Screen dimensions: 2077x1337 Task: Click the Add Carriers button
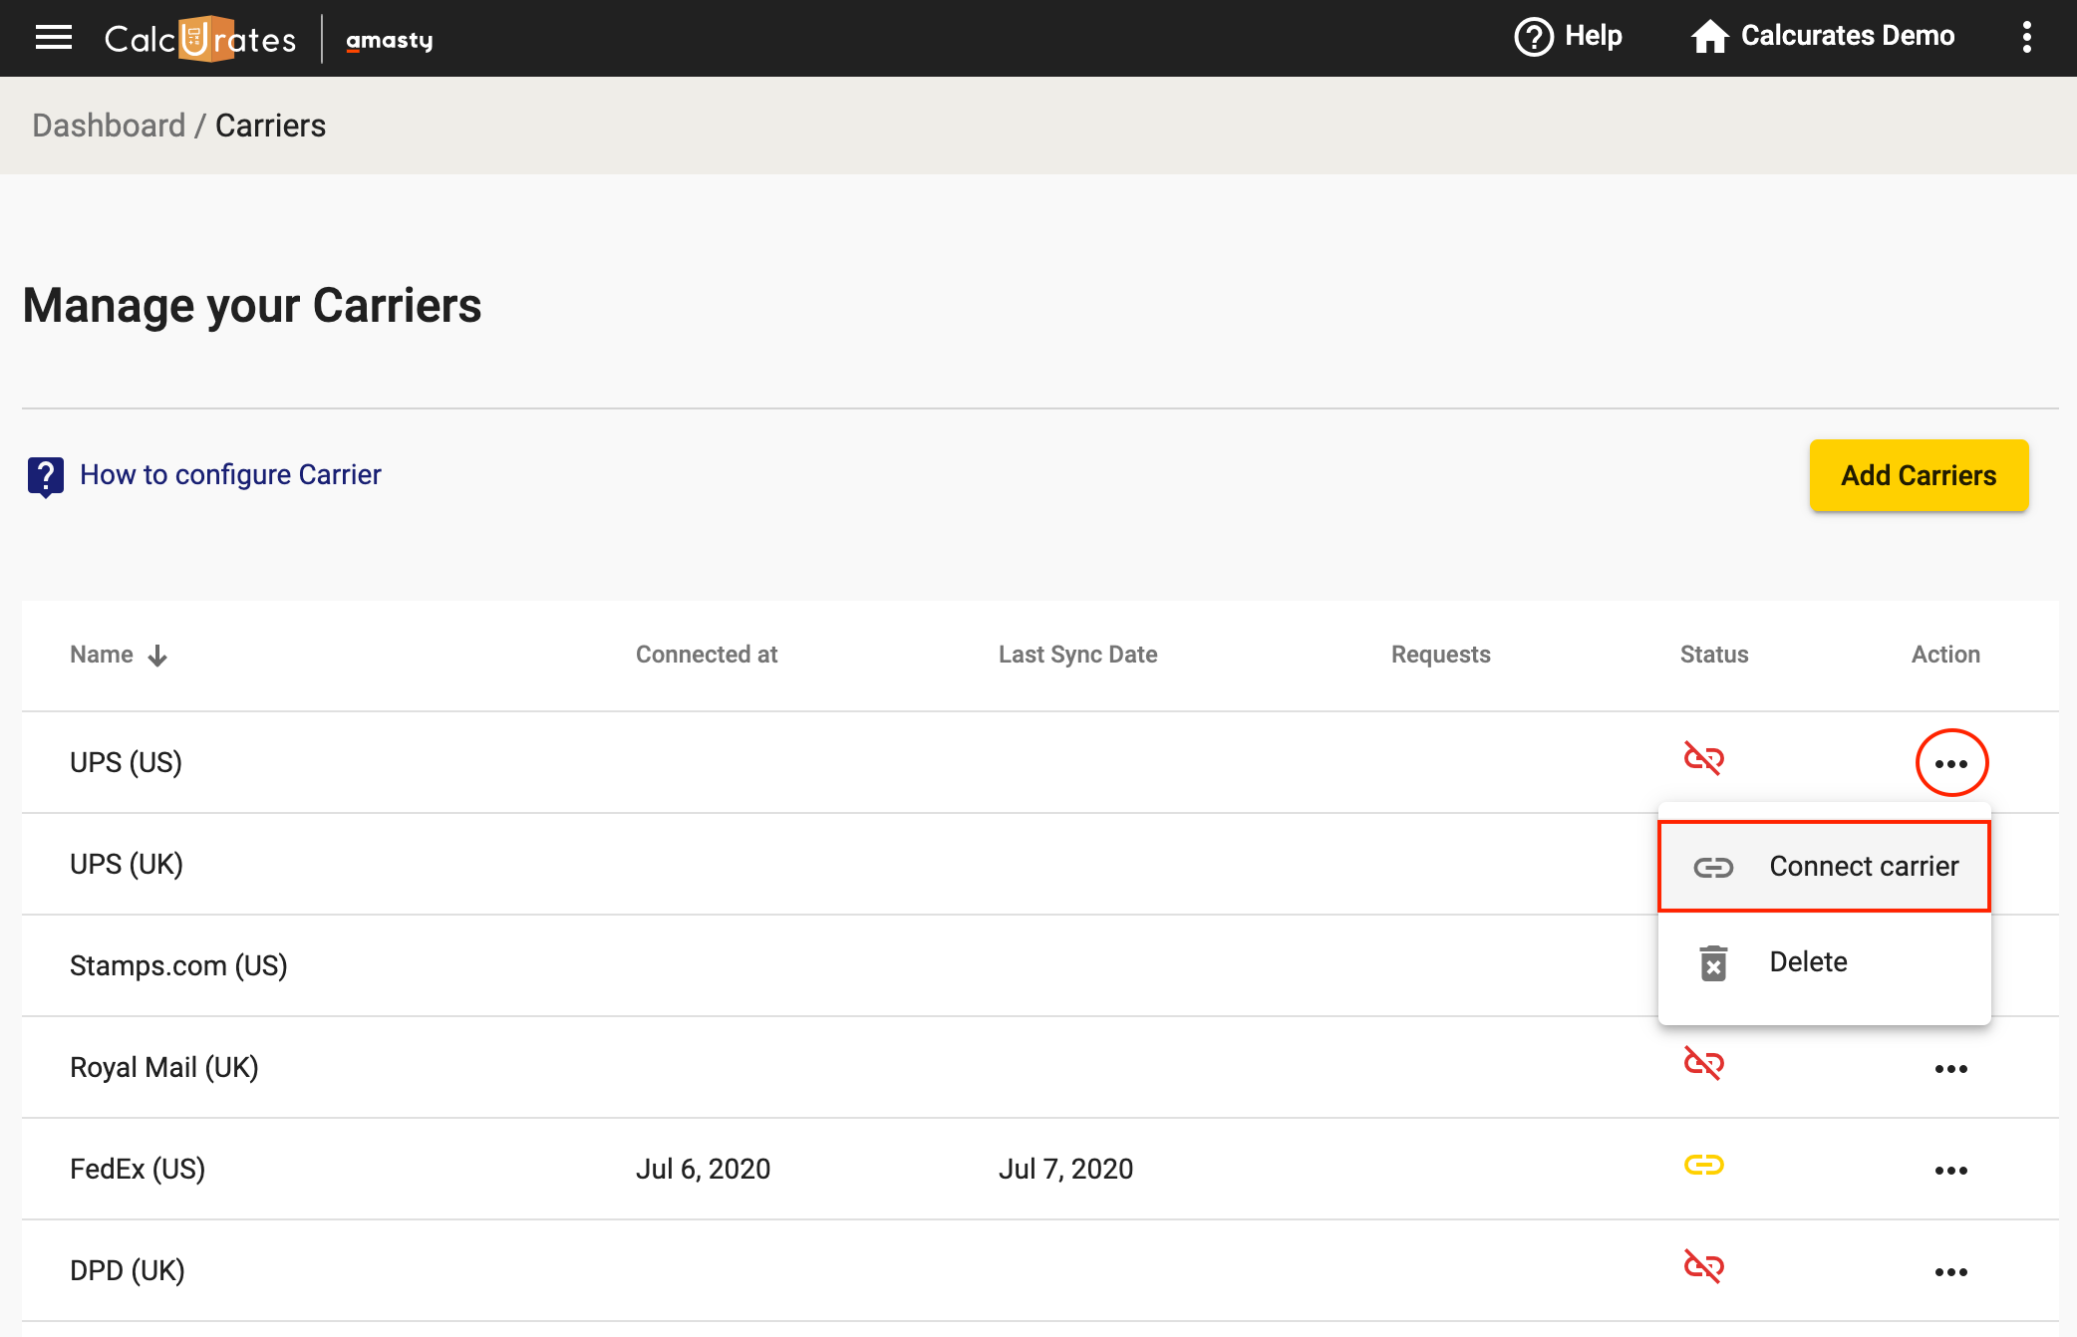[x=1919, y=475]
